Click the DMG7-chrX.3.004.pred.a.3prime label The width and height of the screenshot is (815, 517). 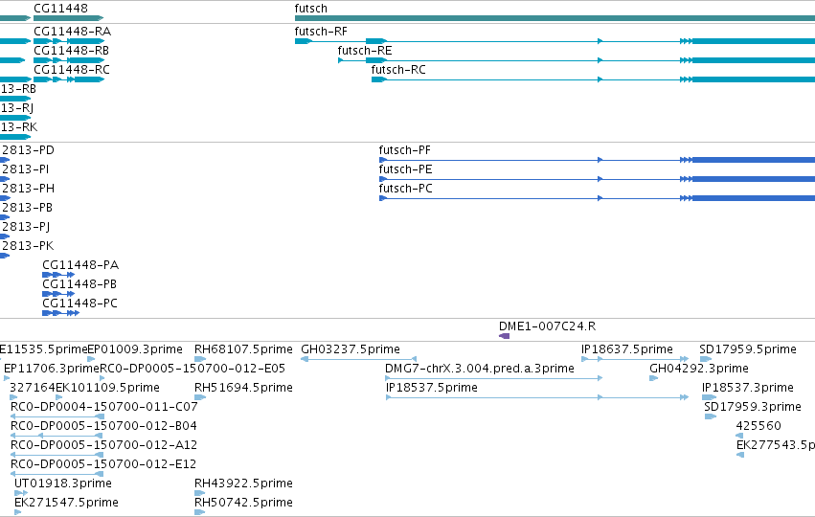[x=480, y=369]
